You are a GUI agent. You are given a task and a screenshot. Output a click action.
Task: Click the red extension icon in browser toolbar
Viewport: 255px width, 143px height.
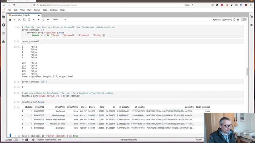point(222,5)
